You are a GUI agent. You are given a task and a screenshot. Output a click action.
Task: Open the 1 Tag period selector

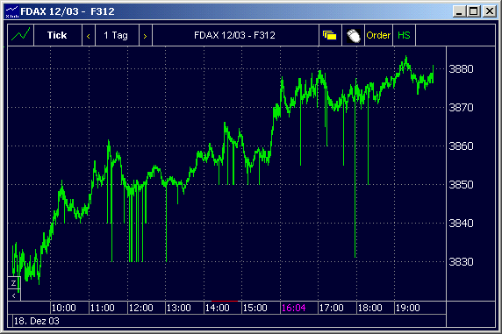click(117, 35)
